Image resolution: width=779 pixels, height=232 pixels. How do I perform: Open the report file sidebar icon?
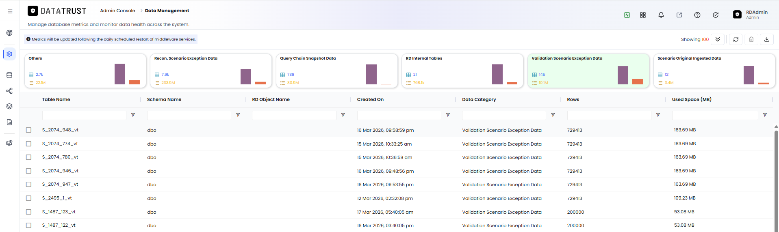click(x=9, y=122)
